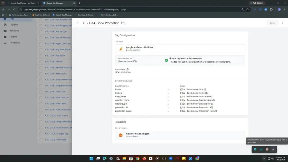
Task: Check the GT / GA4 - Purchase checkbox
Action: coord(41,56)
